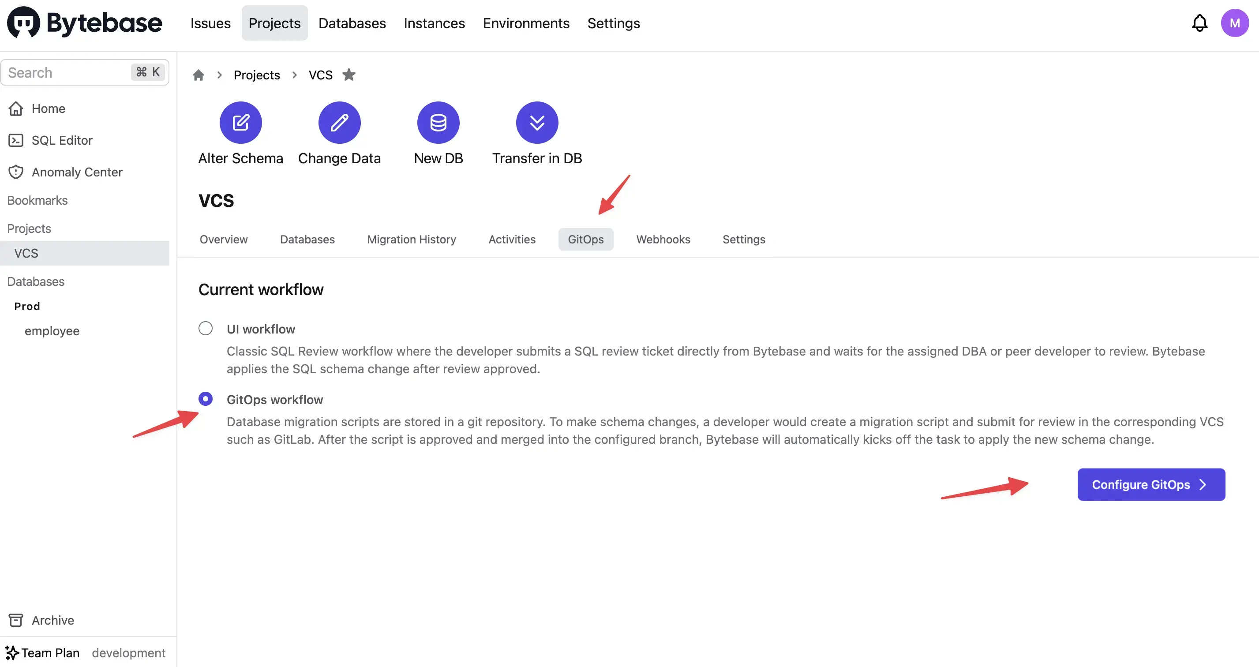This screenshot has width=1259, height=667.
Task: Click VCS in the breadcrumb
Action: pos(321,75)
